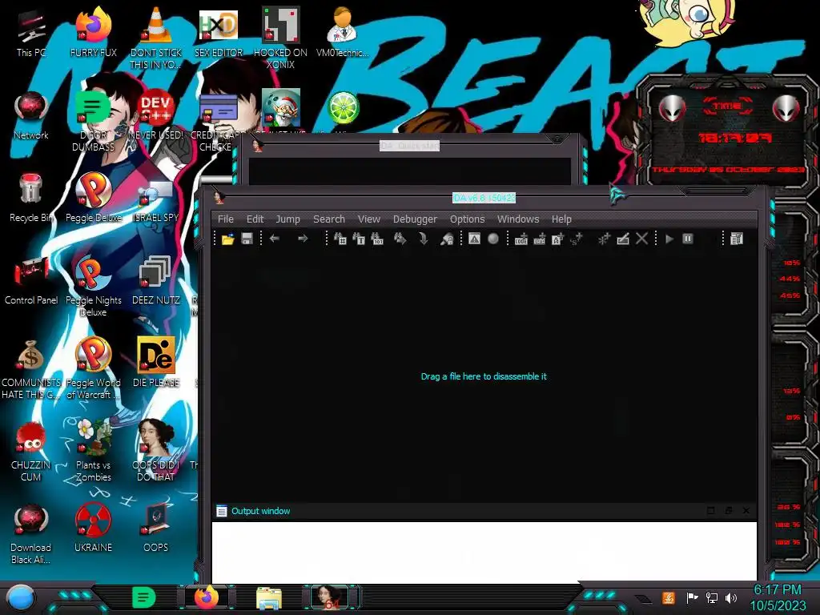Click the asterisk array toolbar icon
This screenshot has height=615, width=820.
tap(604, 239)
